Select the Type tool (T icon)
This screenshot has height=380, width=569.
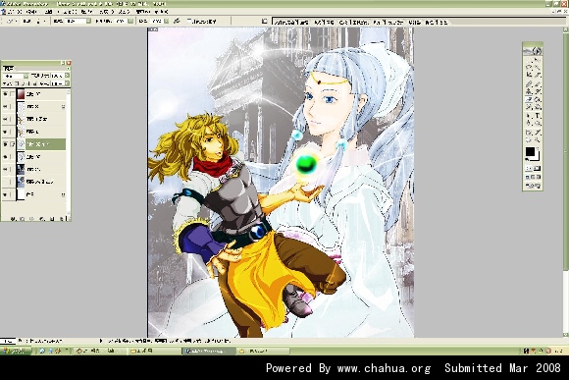click(537, 115)
